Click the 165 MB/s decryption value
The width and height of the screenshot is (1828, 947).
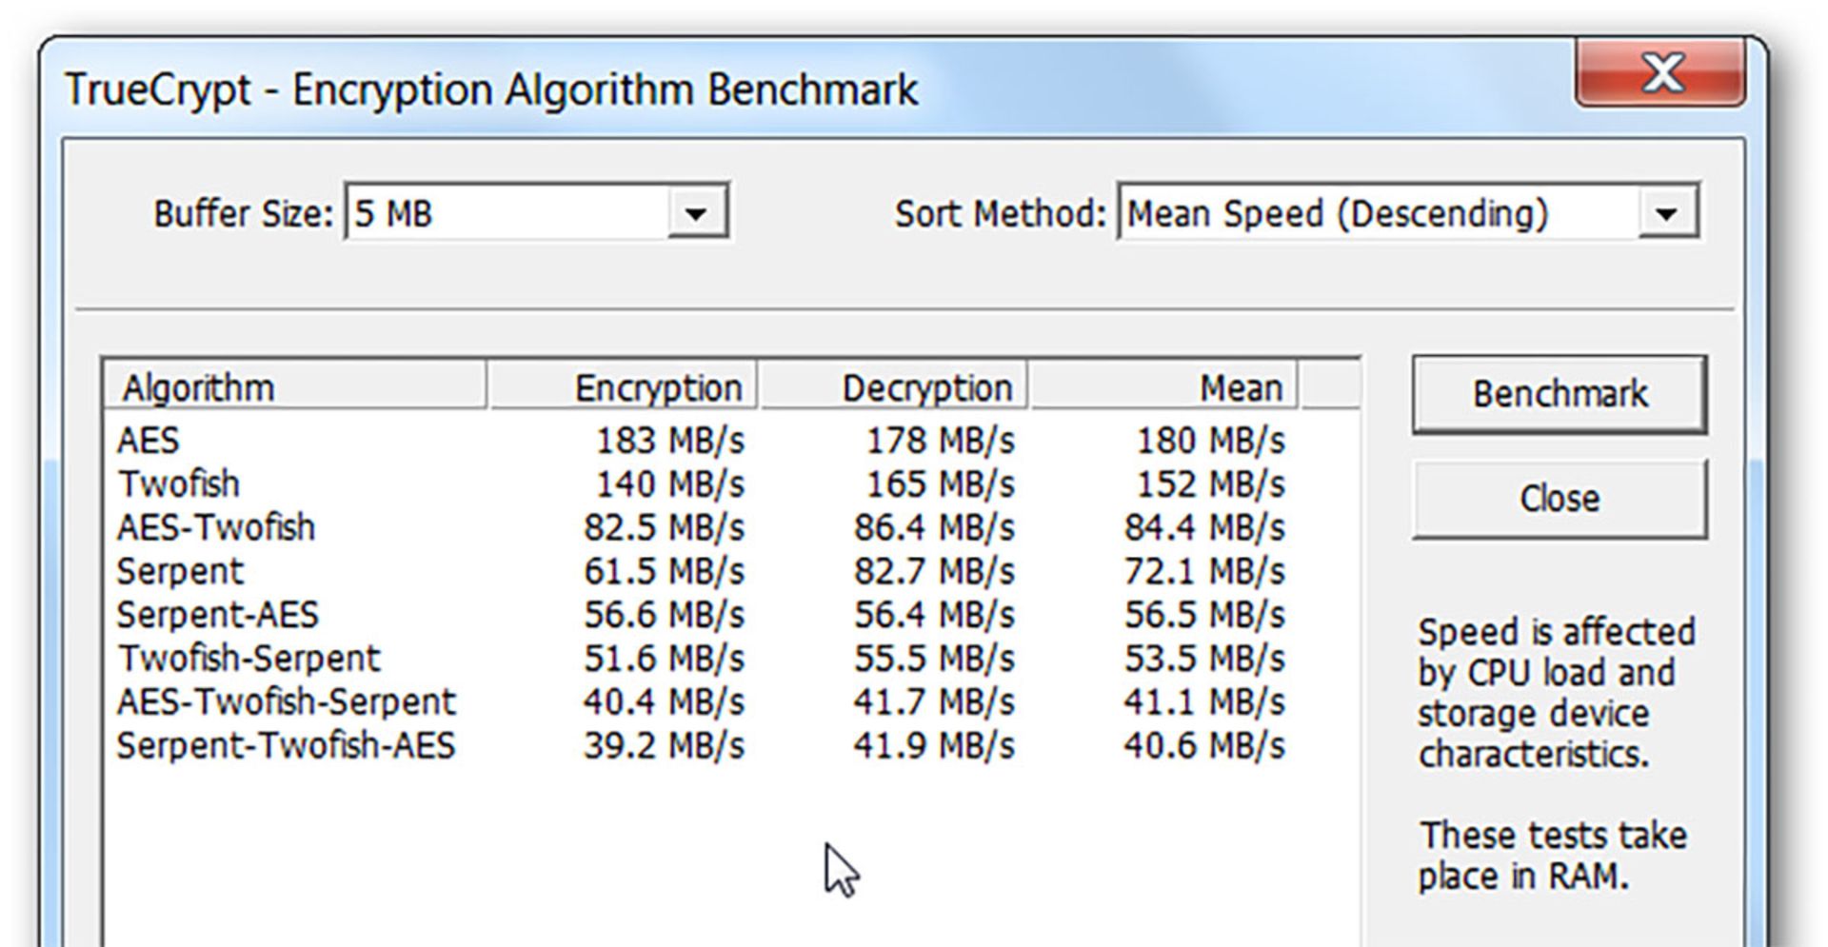(941, 484)
